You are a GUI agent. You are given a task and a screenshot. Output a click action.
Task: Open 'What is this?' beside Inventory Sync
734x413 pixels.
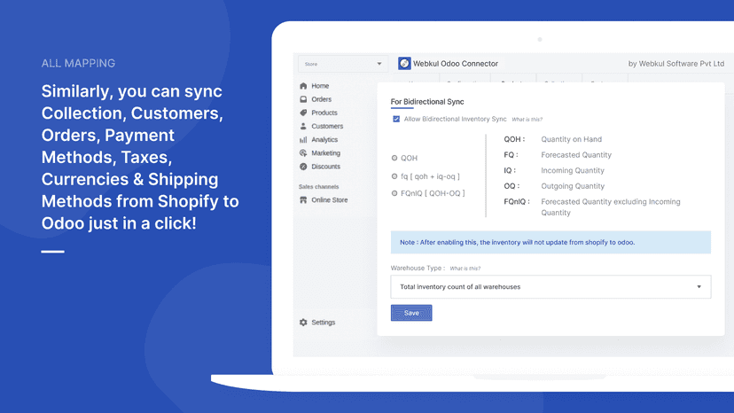(x=527, y=120)
